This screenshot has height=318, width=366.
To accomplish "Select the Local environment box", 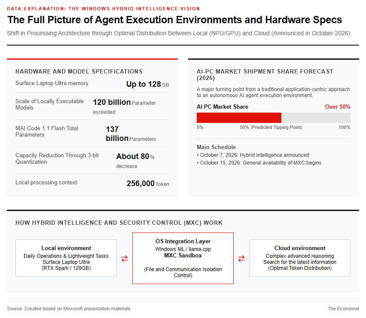I will pos(66,258).
